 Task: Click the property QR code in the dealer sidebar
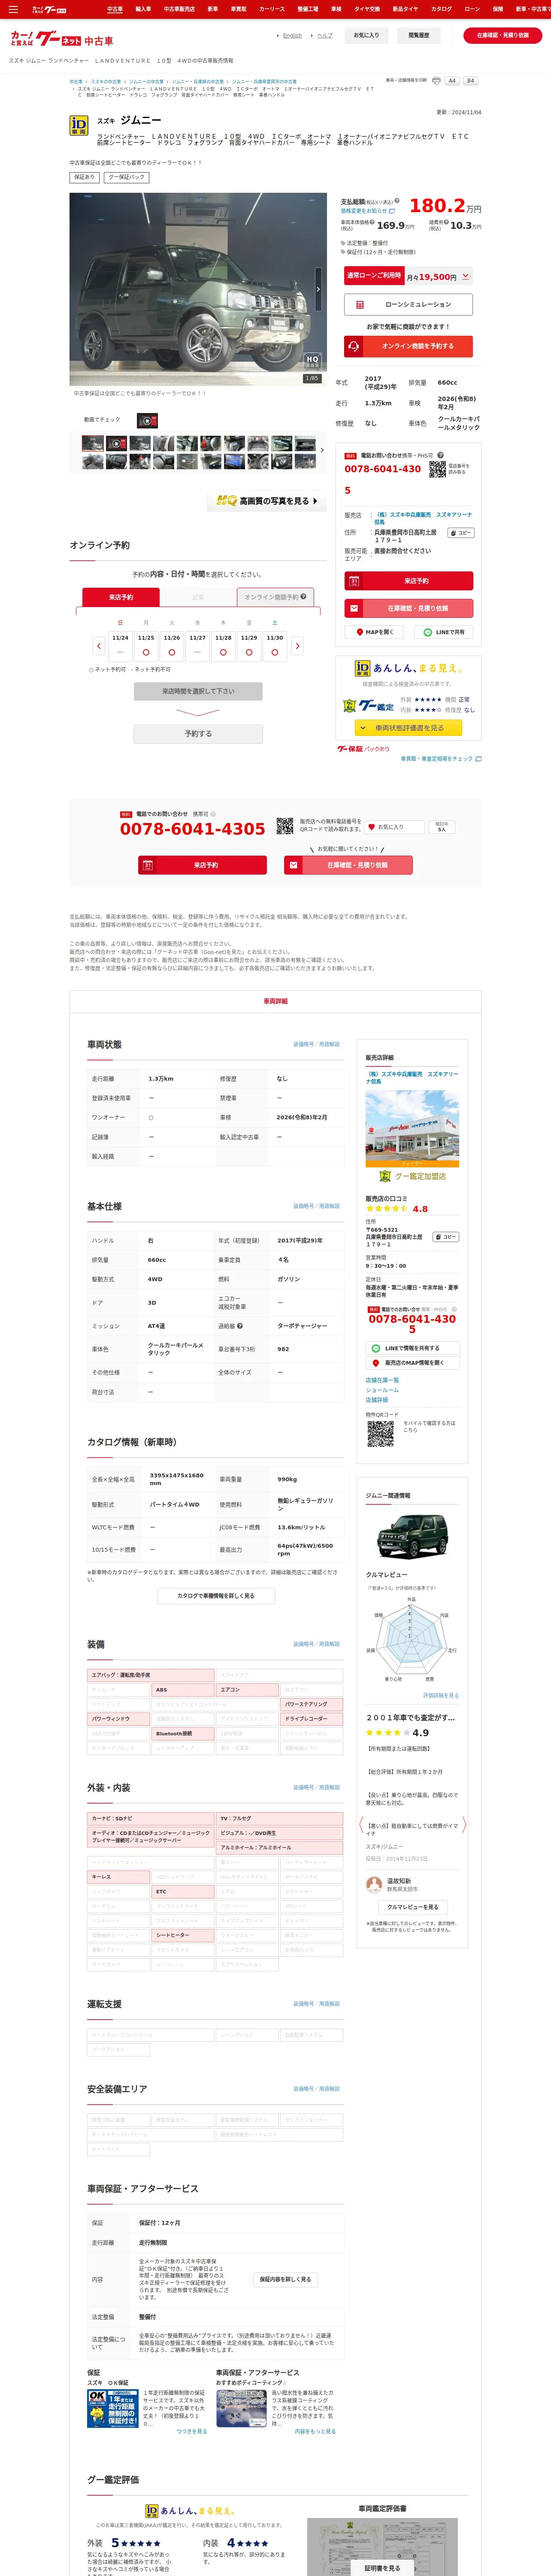pyautogui.click(x=380, y=1435)
